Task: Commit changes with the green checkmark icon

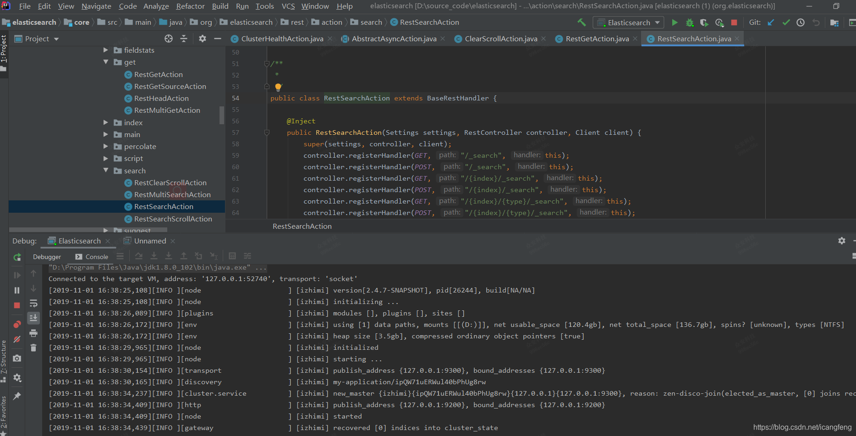Action: pos(786,22)
